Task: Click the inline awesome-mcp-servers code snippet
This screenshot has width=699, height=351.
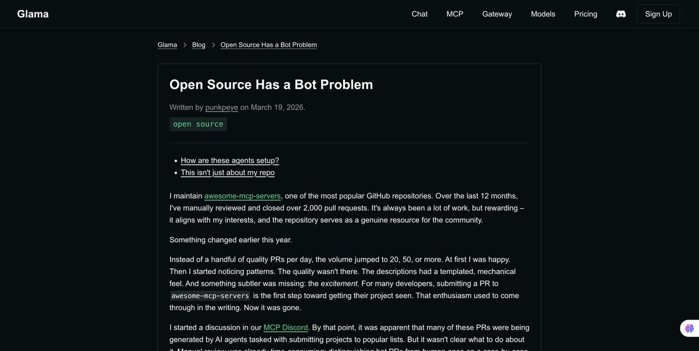Action: (x=210, y=295)
